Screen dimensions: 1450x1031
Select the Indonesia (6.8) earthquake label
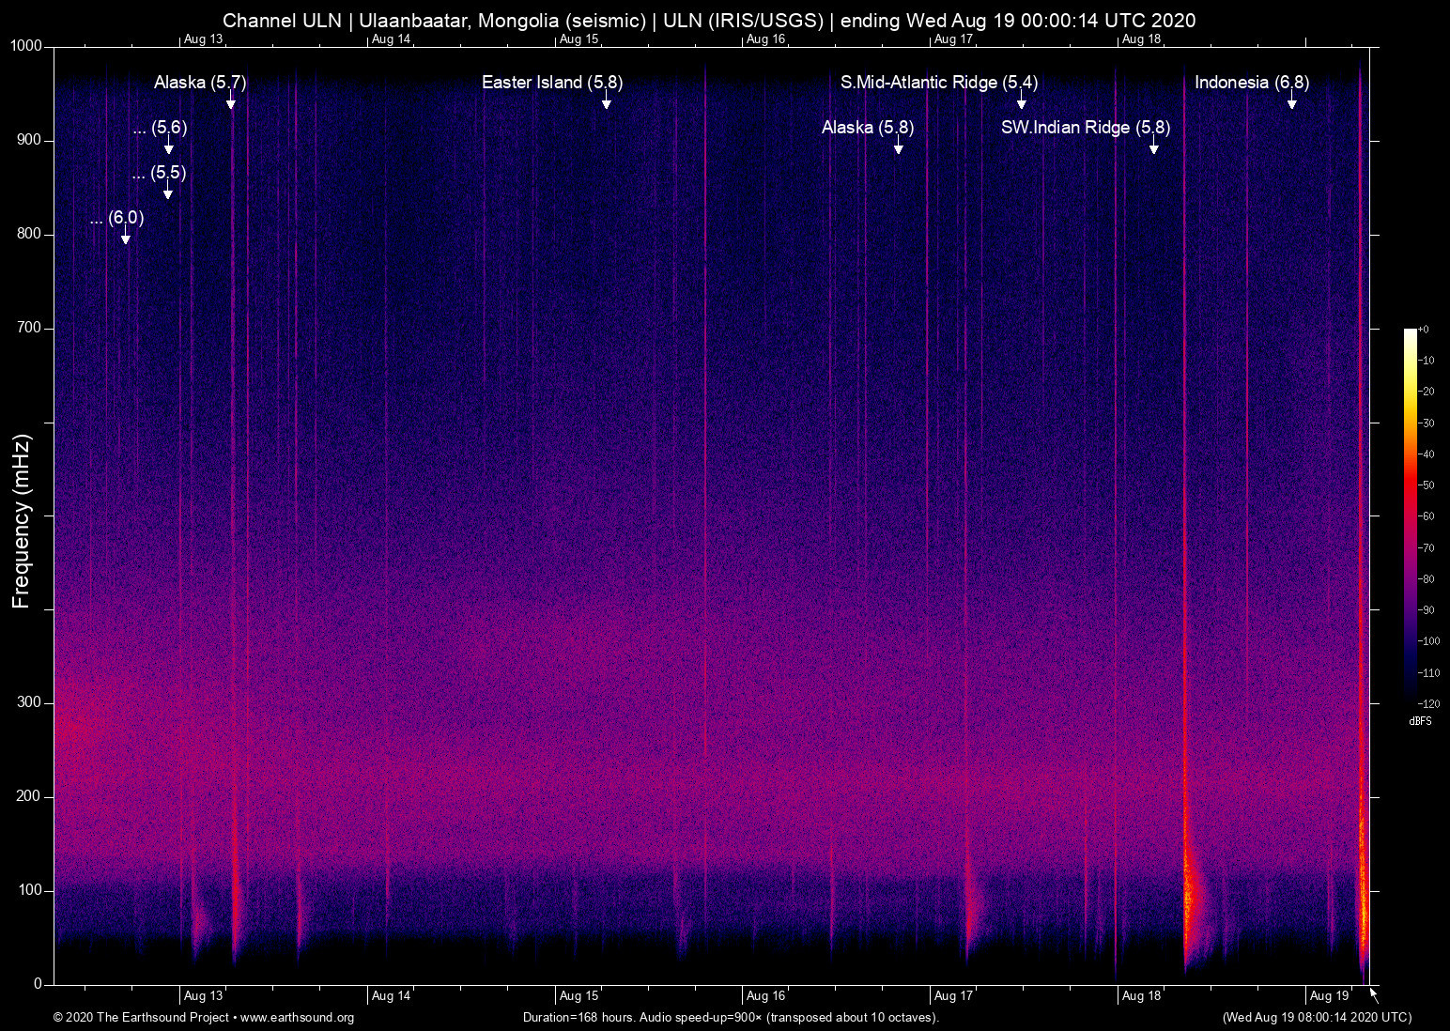1251,83
